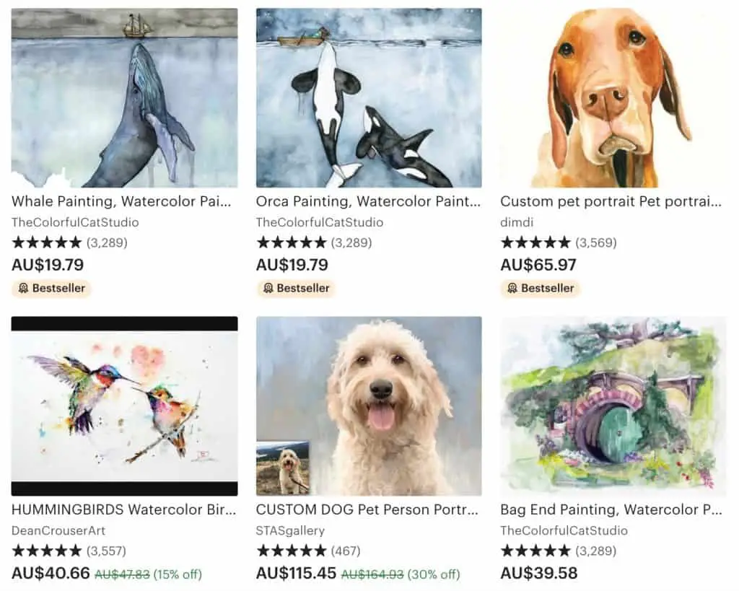739x591 pixels.
Task: Click the Whale Painting listing title
Action: click(121, 202)
